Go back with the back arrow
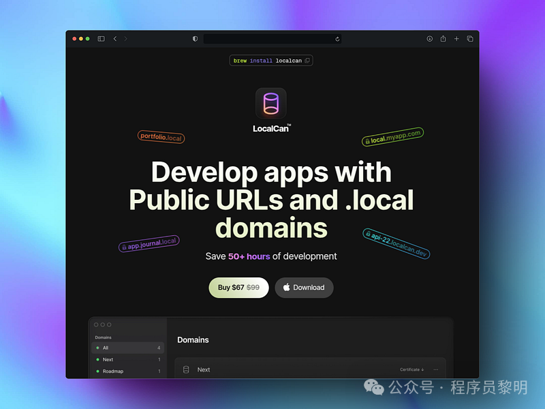Screen dimensions: 545x409 tap(115, 39)
